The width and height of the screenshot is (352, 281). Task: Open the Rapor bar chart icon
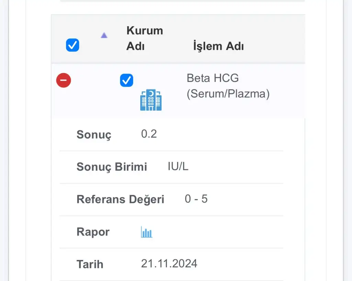tap(146, 232)
